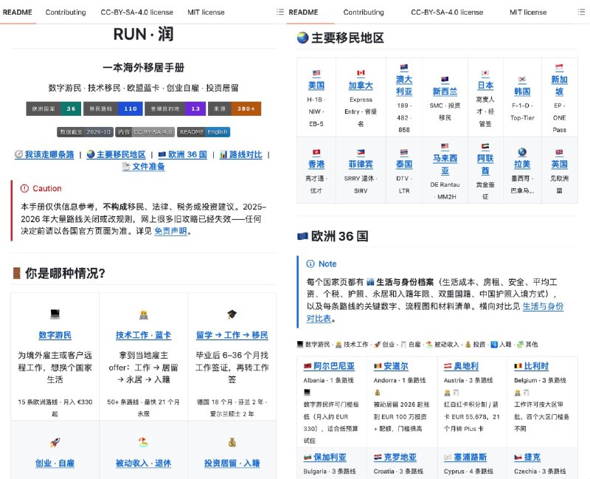Switch to Contributing tab in right pane
This screenshot has width=590, height=479.
(364, 12)
